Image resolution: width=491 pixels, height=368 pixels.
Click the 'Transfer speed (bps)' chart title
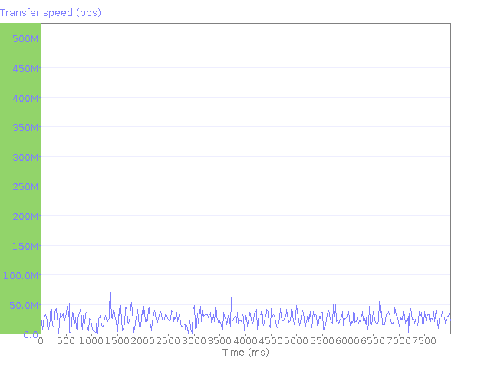(x=51, y=13)
